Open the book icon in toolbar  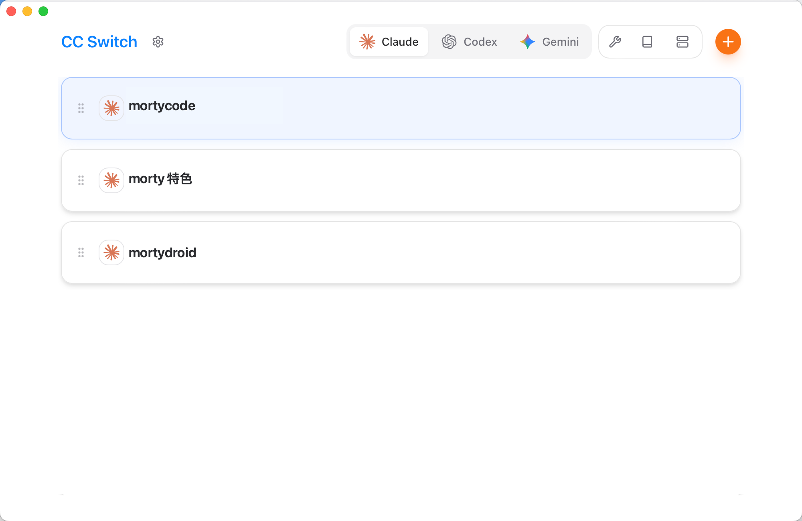pos(647,42)
